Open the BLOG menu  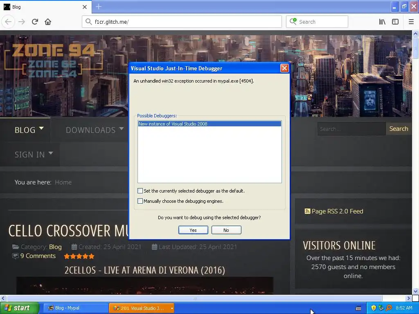pyautogui.click(x=29, y=130)
